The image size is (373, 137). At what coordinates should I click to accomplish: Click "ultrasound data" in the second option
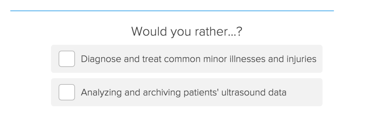click(x=254, y=92)
